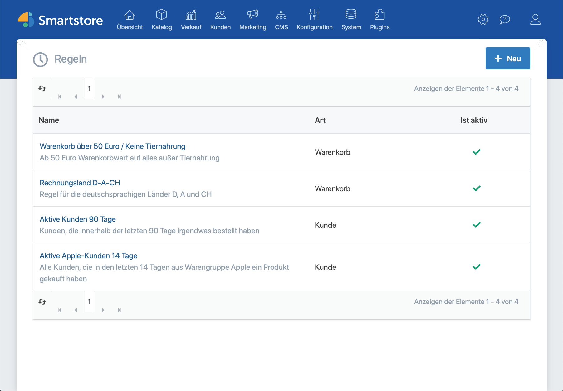Image resolution: width=563 pixels, height=391 pixels.
Task: Go to next page in top pager
Action: (x=103, y=97)
